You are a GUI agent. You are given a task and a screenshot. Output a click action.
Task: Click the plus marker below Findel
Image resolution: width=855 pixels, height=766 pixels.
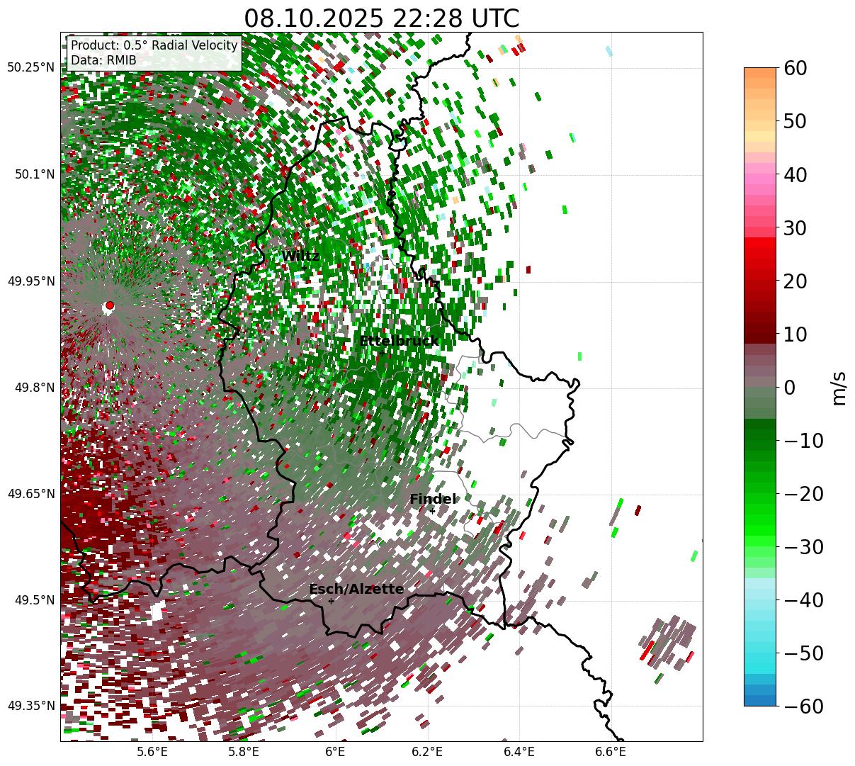point(432,511)
